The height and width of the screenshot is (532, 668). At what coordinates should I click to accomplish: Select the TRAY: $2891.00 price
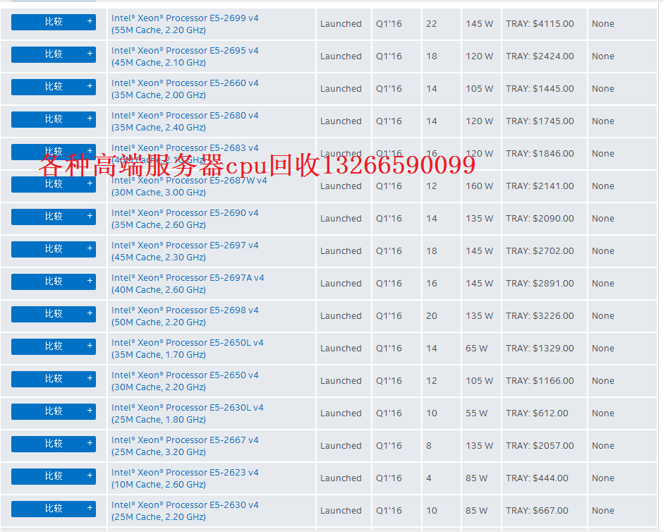[x=540, y=283]
